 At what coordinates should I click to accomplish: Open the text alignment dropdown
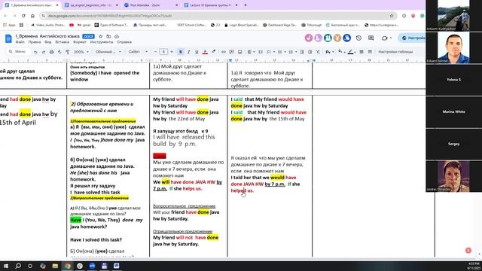click(251, 52)
